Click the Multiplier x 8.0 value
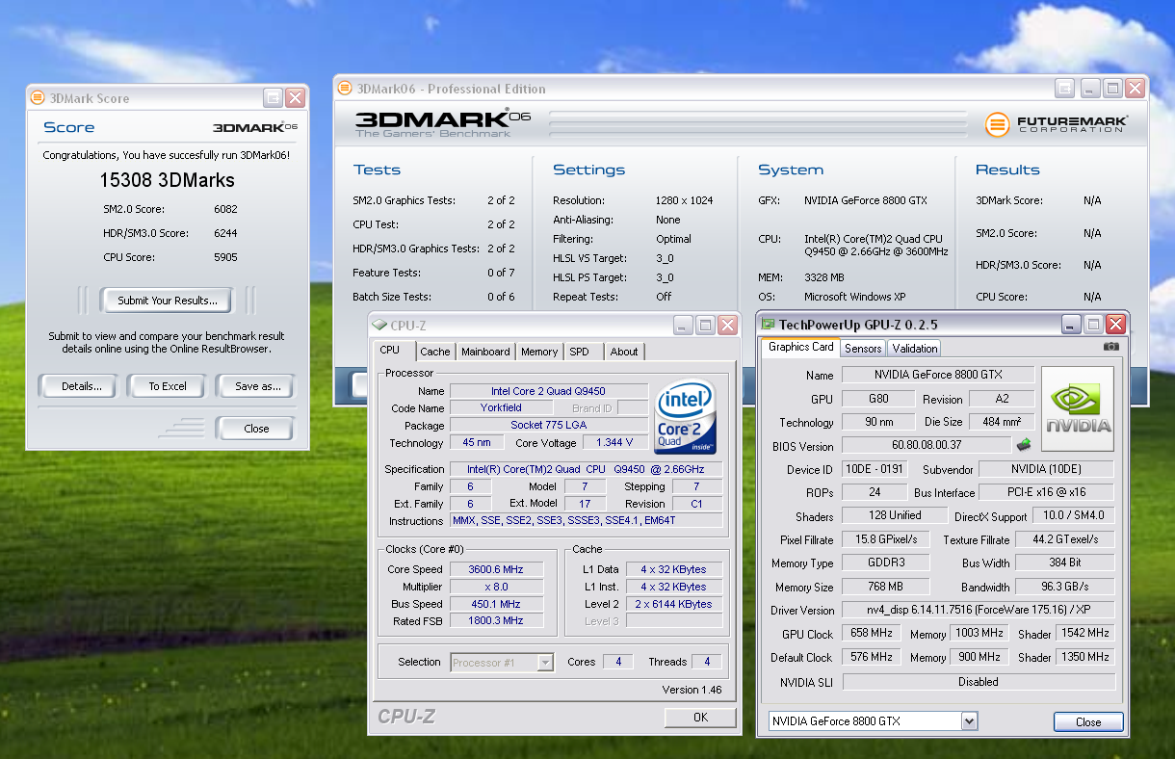The width and height of the screenshot is (1175, 759). 496,587
